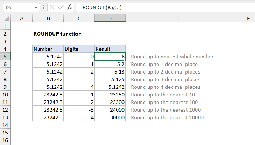
Task: Select row 15 header
Action: tap(5, 133)
